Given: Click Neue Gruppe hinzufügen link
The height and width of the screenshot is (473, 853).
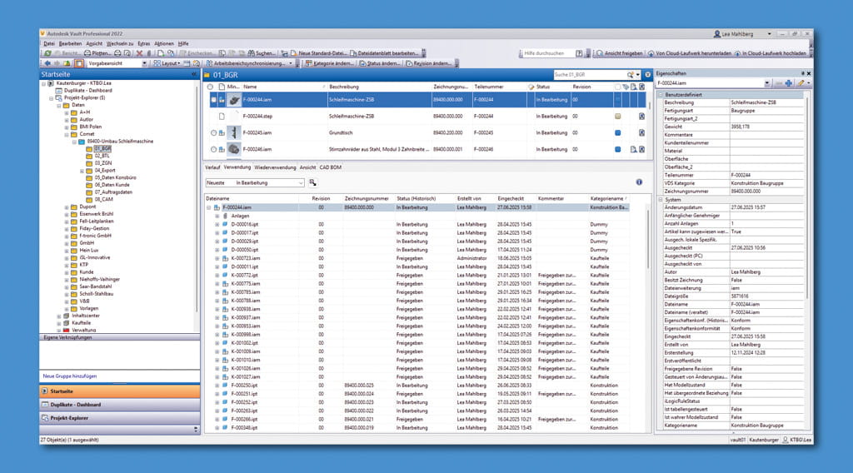Looking at the screenshot, I should click(x=70, y=376).
